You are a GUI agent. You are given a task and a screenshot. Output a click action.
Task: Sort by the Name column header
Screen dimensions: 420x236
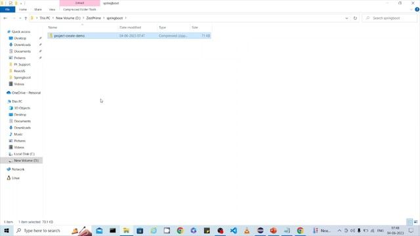tap(82, 28)
